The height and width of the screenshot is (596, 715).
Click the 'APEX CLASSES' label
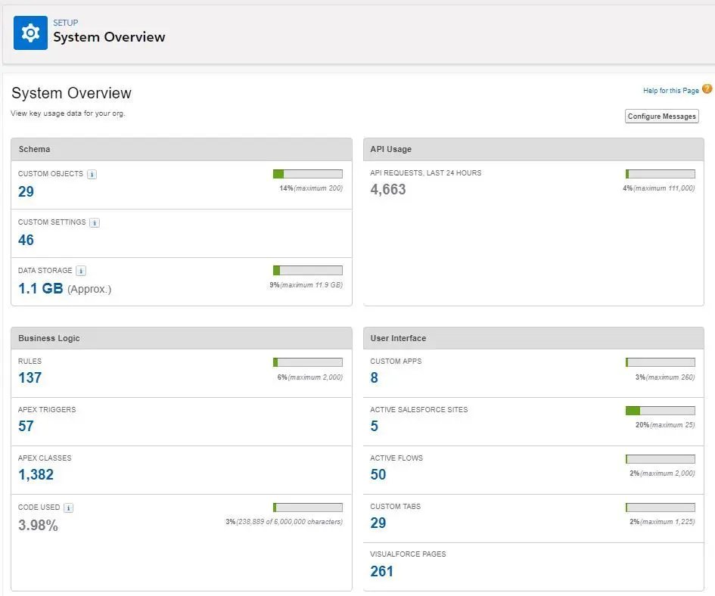(45, 458)
